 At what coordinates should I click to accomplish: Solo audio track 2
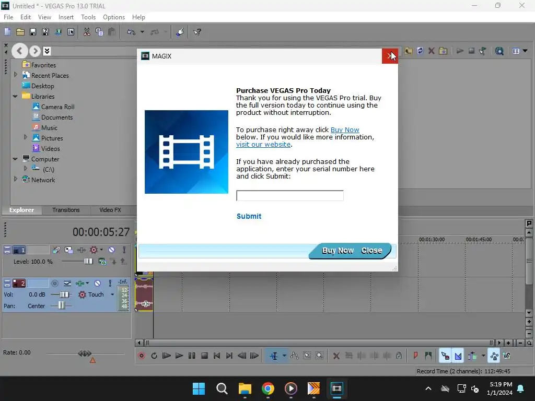click(x=110, y=284)
